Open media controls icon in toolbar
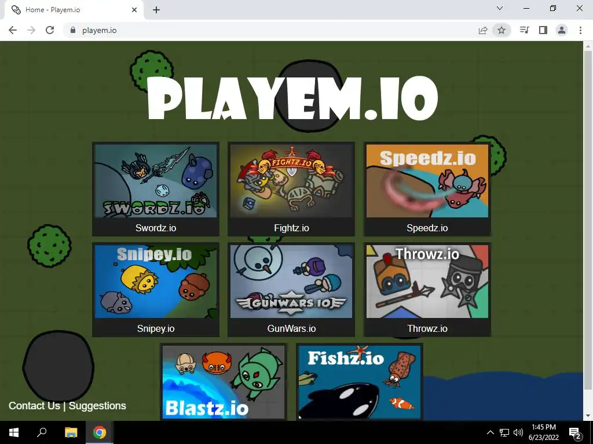The image size is (593, 444). [x=525, y=30]
